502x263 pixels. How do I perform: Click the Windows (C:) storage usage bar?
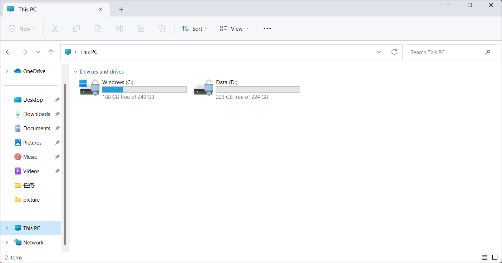click(144, 90)
